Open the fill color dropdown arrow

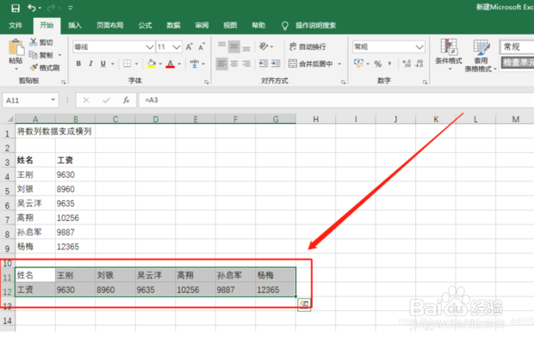point(160,64)
